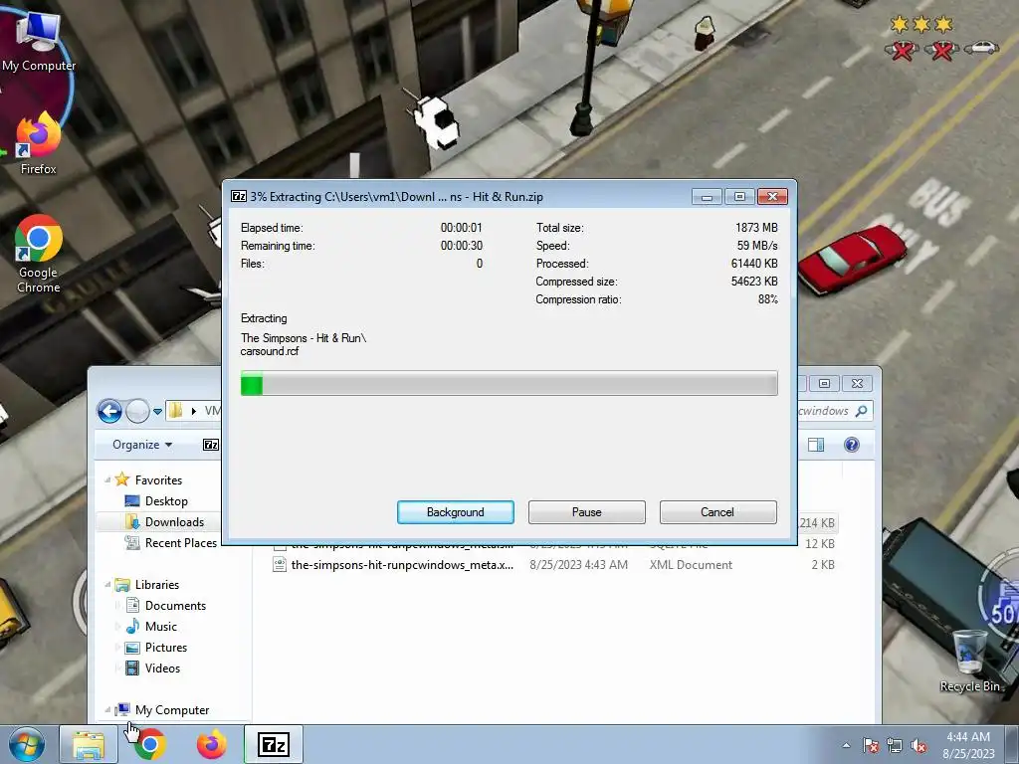Open Windows Explorer from taskbar
The image size is (1019, 764).
pos(89,744)
